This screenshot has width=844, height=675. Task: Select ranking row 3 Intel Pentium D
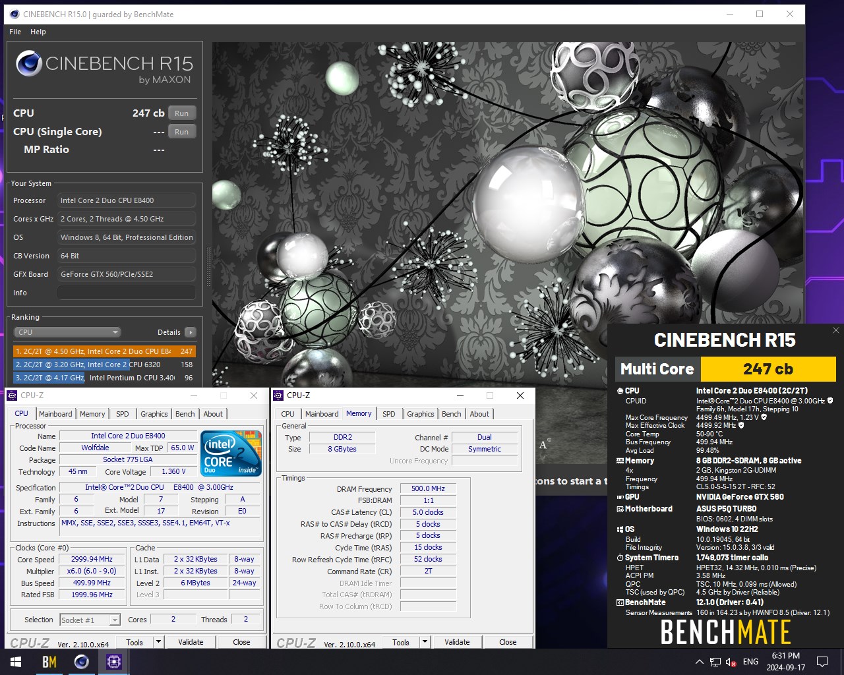click(104, 378)
